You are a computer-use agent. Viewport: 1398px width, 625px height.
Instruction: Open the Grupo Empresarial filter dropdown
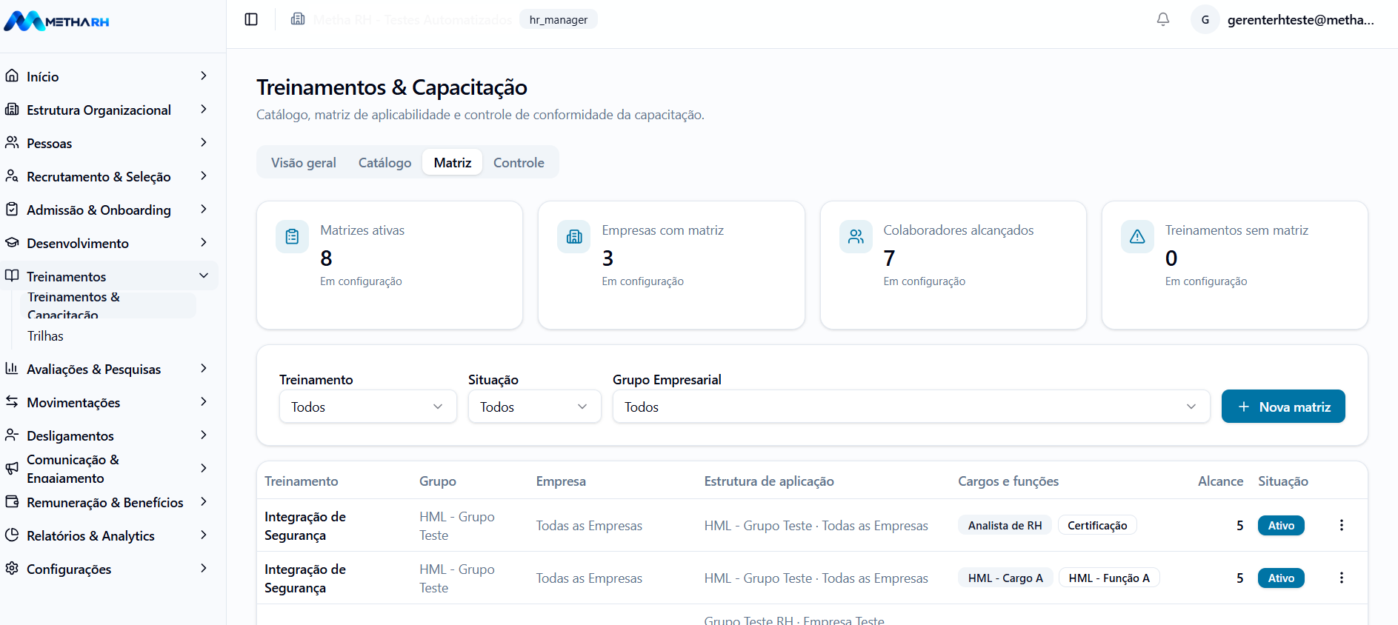click(911, 407)
